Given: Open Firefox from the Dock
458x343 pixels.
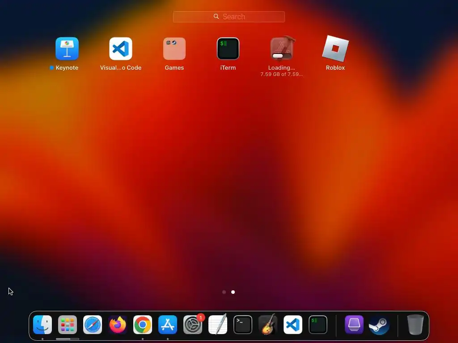Looking at the screenshot, I should [x=118, y=325].
